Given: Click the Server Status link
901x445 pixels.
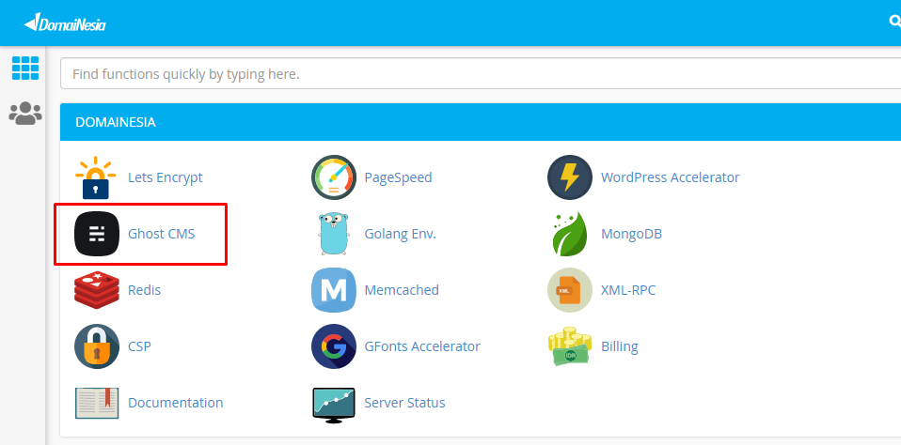Looking at the screenshot, I should pos(404,403).
